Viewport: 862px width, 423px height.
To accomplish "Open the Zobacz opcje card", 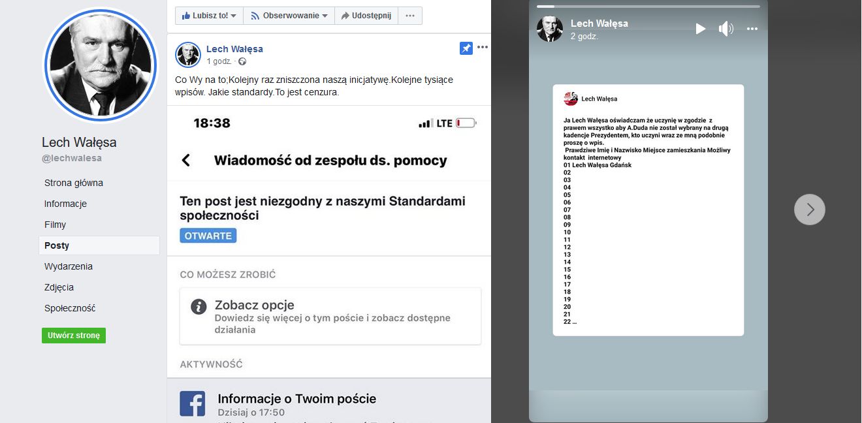I will coord(330,317).
